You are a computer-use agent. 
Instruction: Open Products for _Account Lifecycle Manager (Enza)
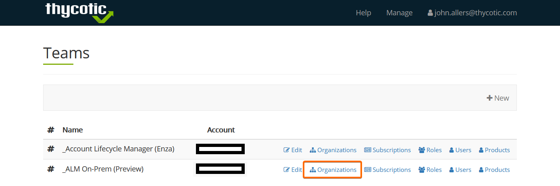[494, 150]
